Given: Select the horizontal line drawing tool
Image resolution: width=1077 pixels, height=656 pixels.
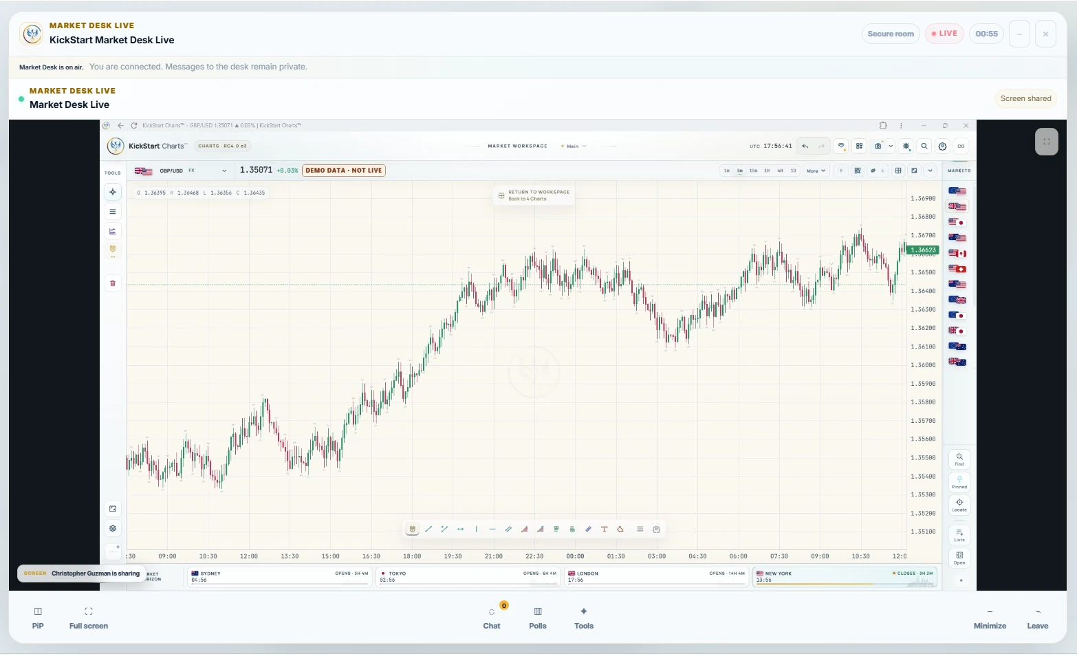Looking at the screenshot, I should point(492,529).
